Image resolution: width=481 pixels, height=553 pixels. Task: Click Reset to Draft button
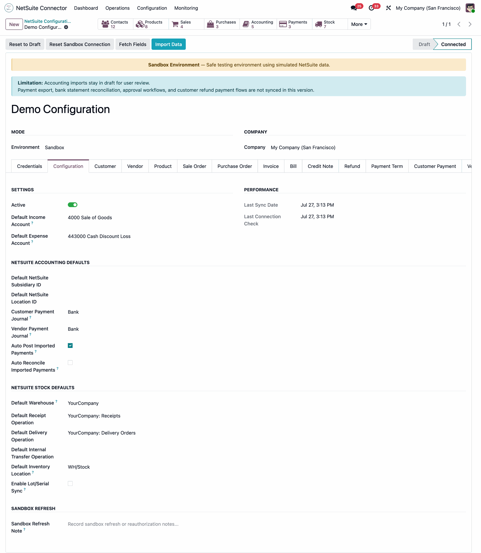[25, 44]
